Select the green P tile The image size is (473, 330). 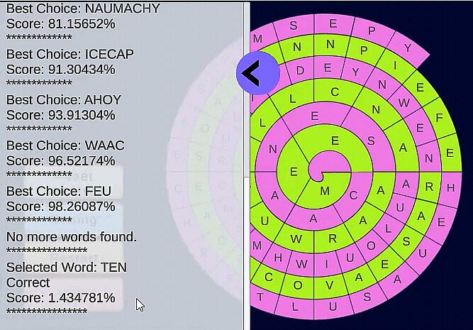(x=365, y=51)
